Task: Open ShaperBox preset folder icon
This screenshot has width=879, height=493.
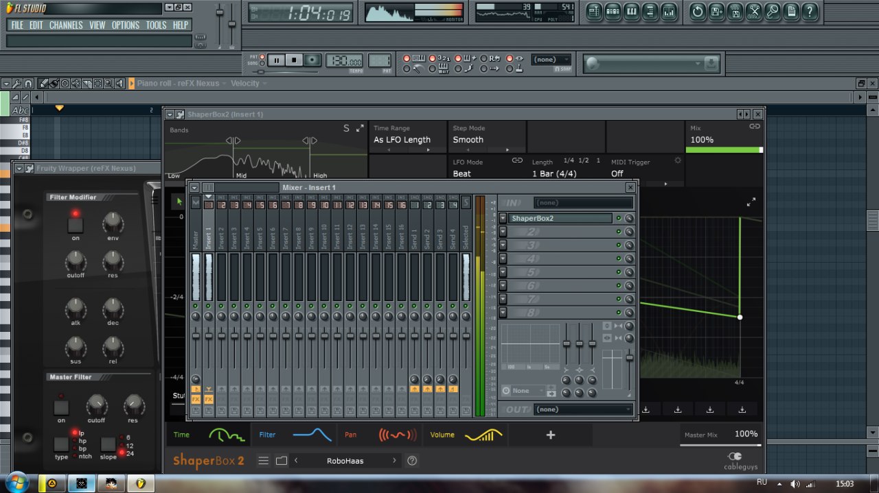Action: pyautogui.click(x=282, y=461)
